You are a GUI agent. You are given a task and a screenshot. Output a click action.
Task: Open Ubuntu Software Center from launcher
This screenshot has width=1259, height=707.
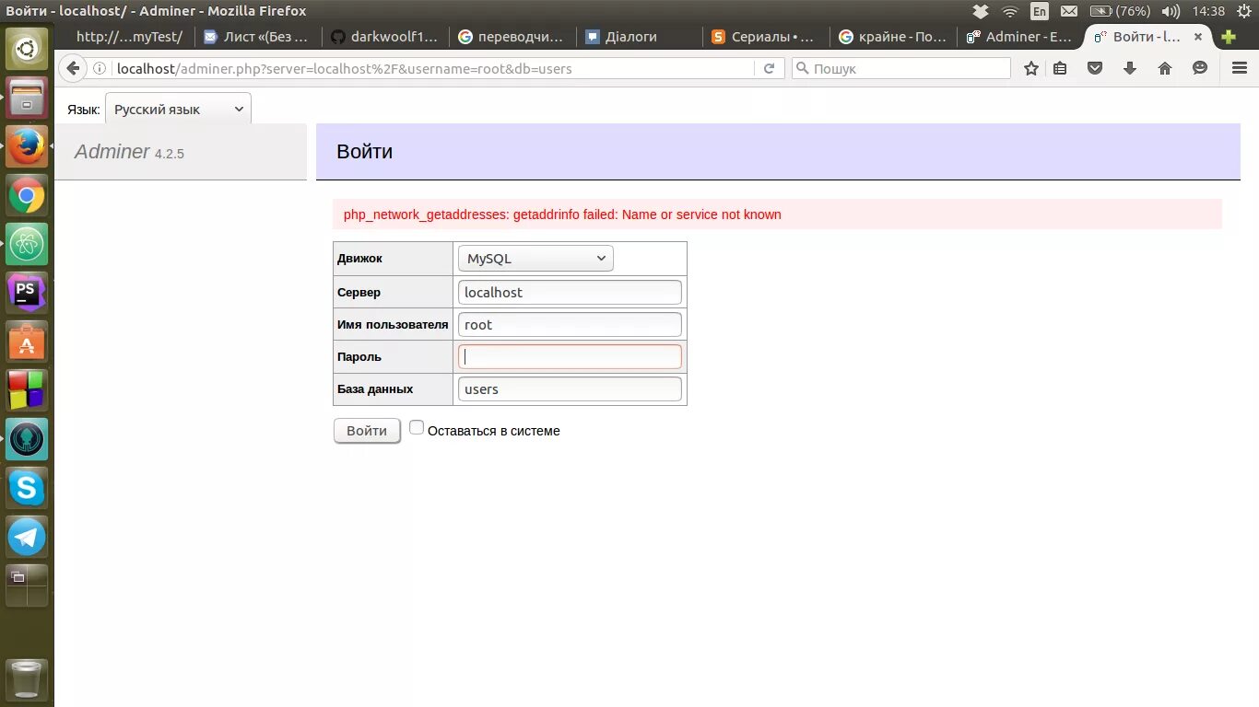[27, 343]
